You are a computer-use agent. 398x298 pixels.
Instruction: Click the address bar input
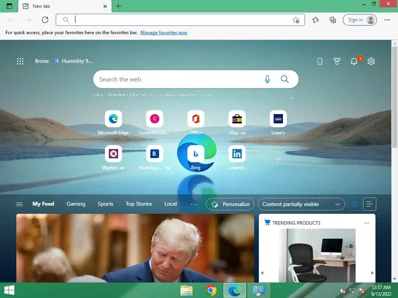point(180,20)
